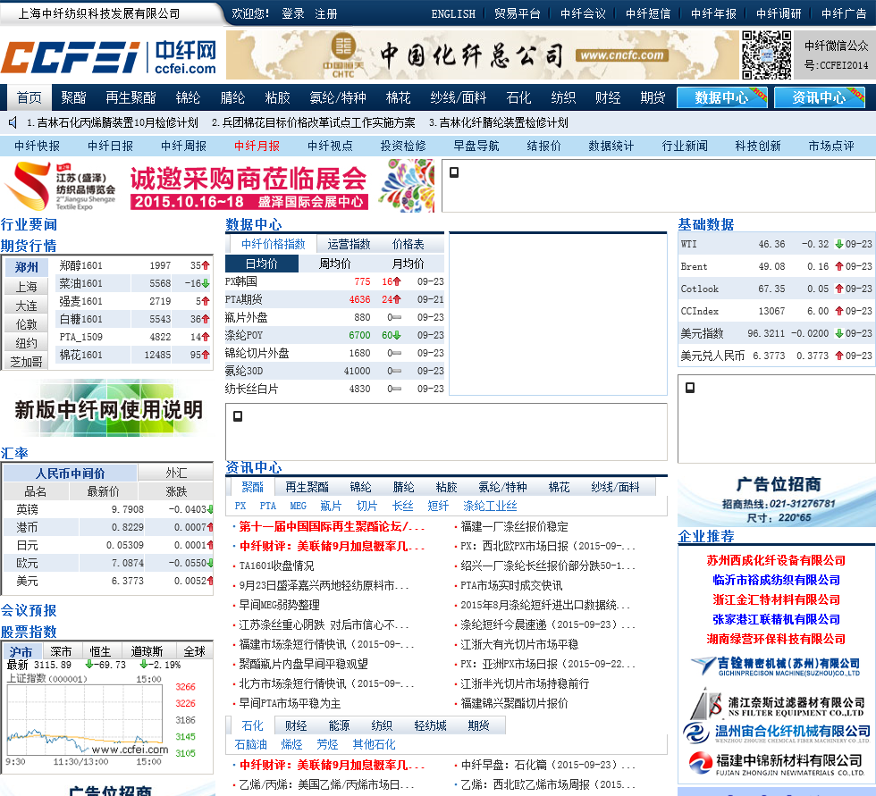Click the 福建中锦新材料 logo
Image resolution: width=876 pixels, height=796 pixels.
(x=776, y=764)
